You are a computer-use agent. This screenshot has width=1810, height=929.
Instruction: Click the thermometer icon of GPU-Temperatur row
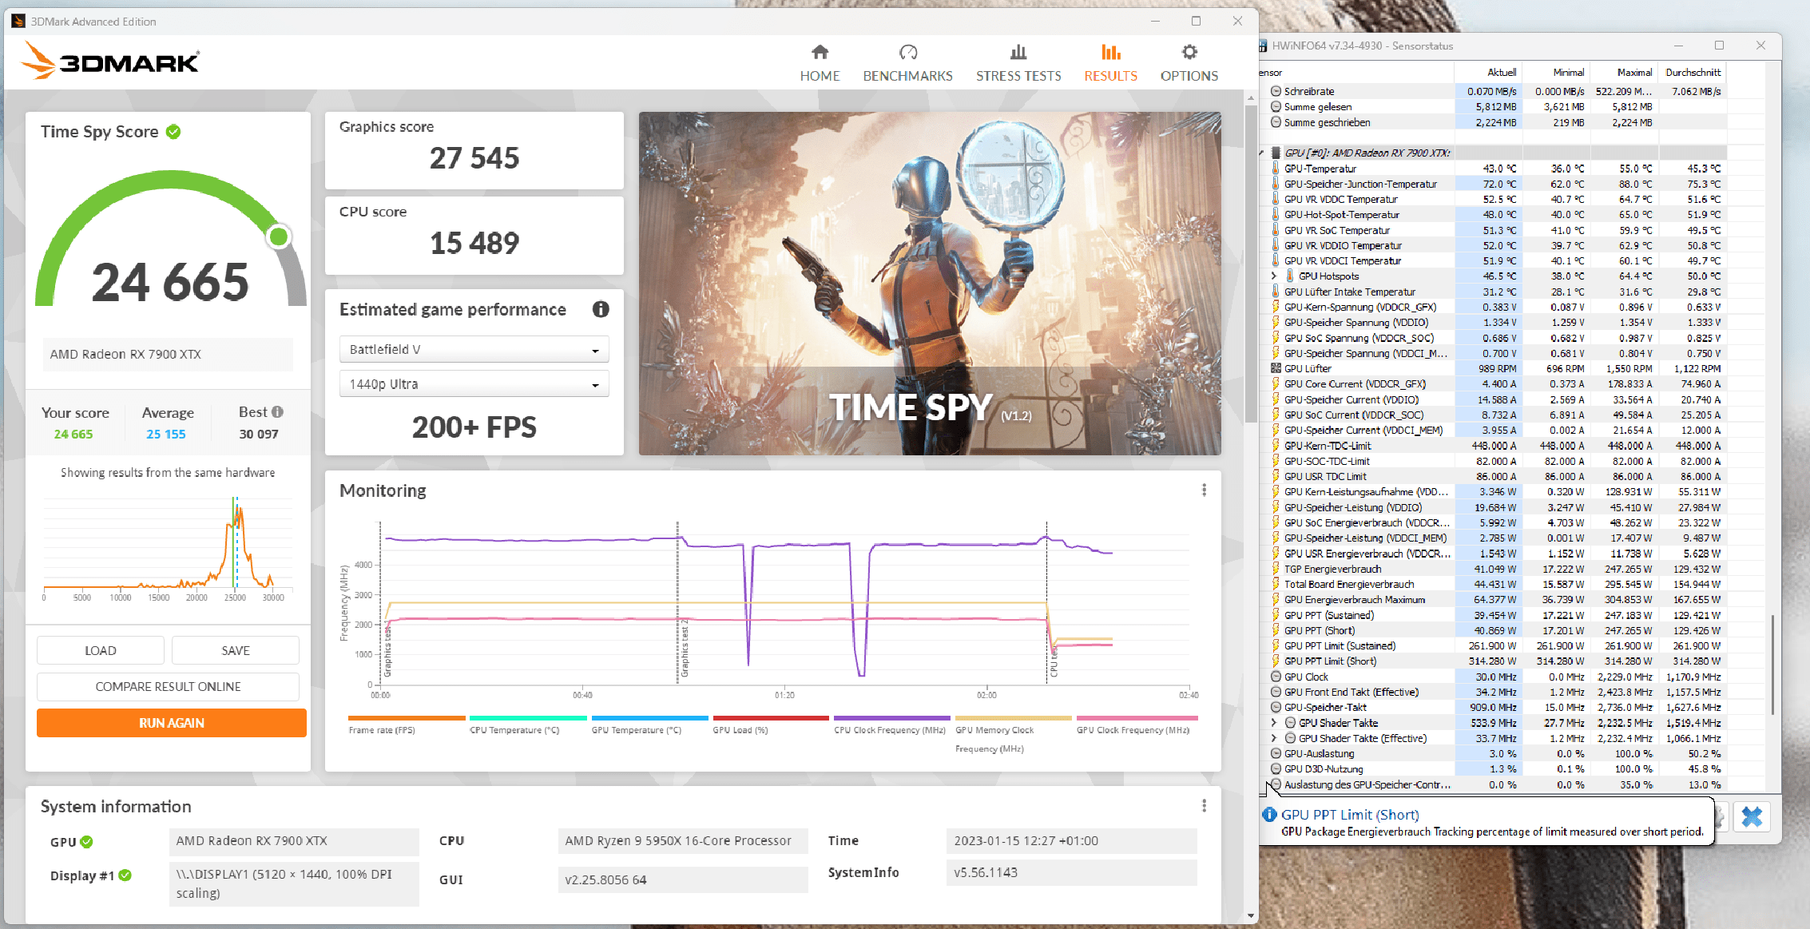click(x=1276, y=169)
